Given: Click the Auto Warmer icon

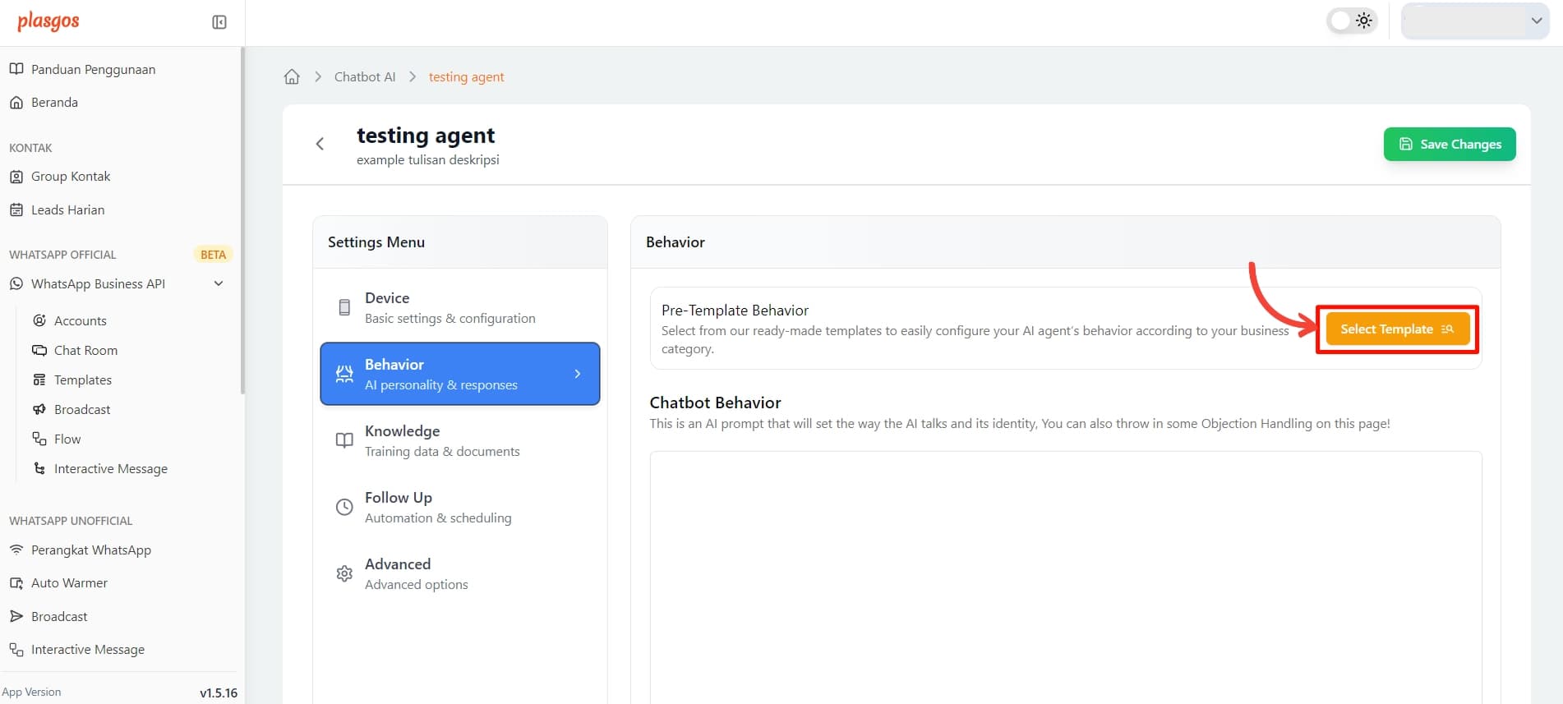Looking at the screenshot, I should [x=16, y=583].
